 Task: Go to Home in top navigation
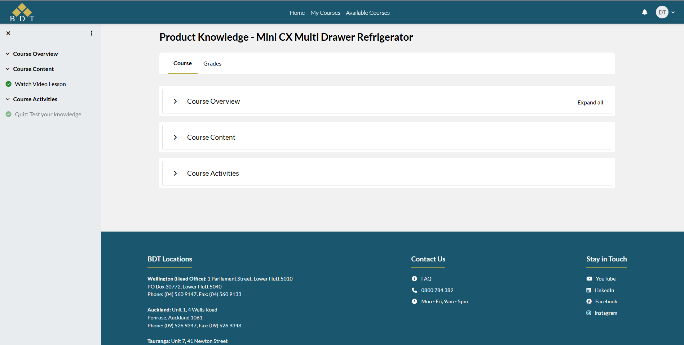click(297, 13)
